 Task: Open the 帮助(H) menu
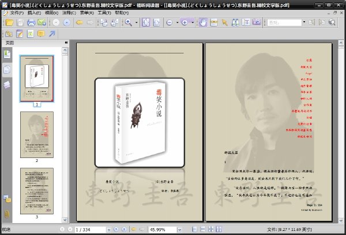point(122,13)
